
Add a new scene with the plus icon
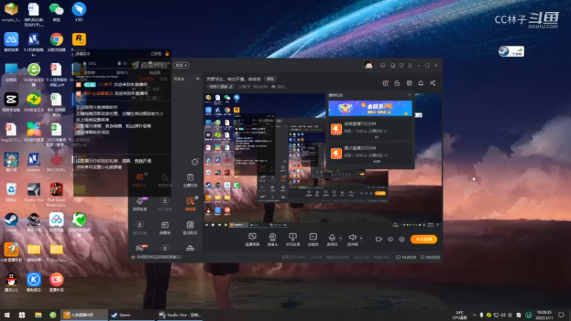click(198, 78)
